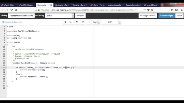The height and width of the screenshot is (103, 184).
Task: Click the green padlock security icon
Action: click(x=39, y=10)
